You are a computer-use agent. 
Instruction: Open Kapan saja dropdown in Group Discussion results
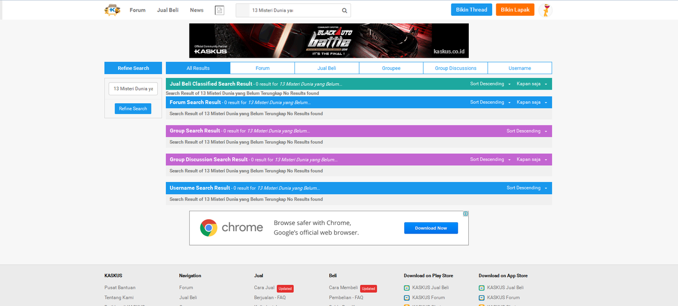click(x=532, y=159)
